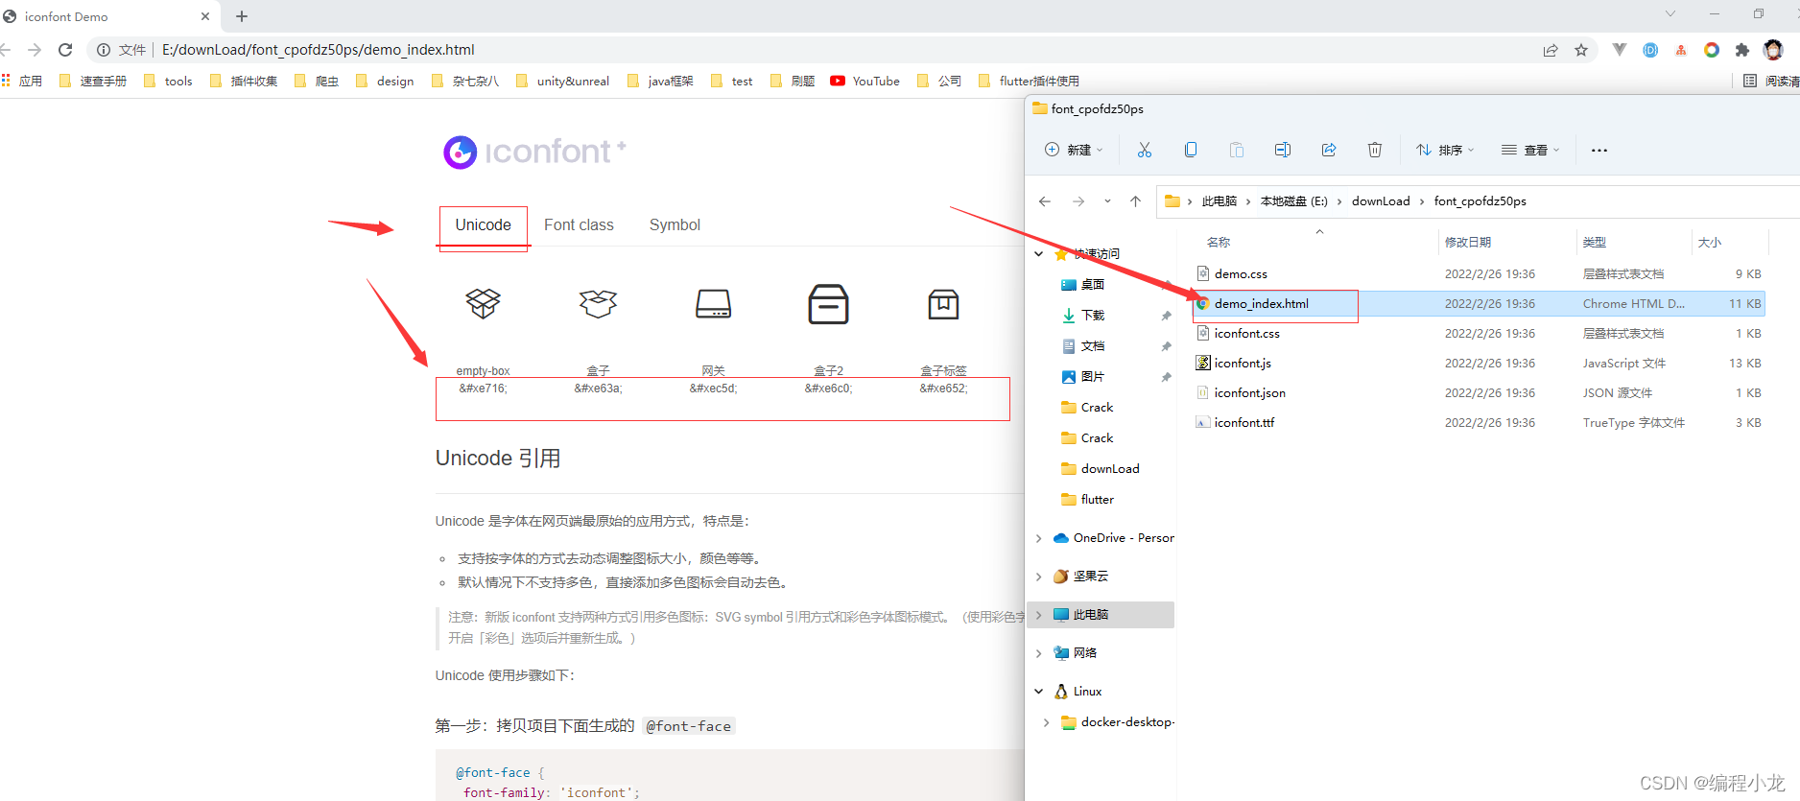Click the browser address bar URL
Image resolution: width=1800 pixels, height=801 pixels.
pyautogui.click(x=319, y=50)
